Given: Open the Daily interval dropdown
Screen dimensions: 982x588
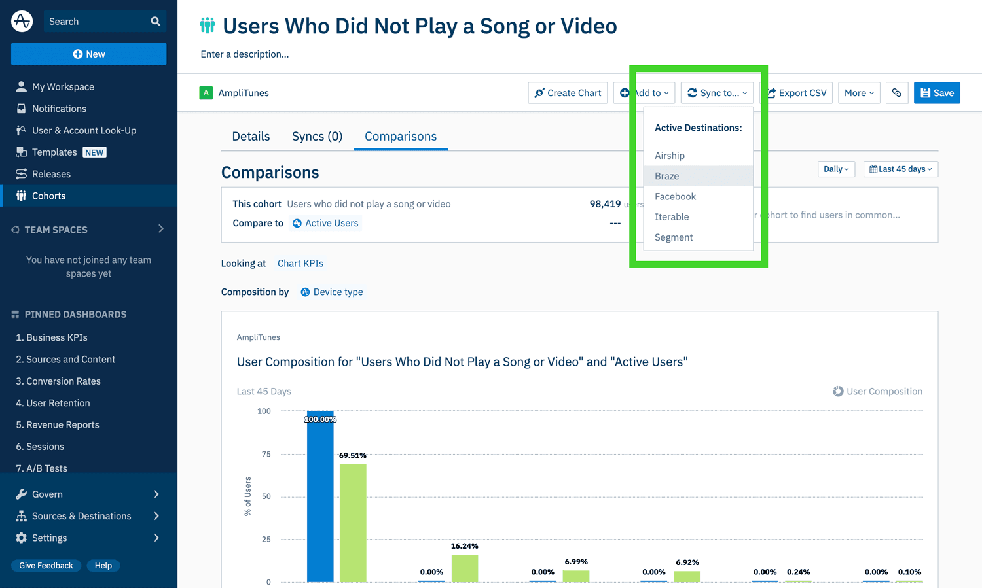Looking at the screenshot, I should coord(836,169).
